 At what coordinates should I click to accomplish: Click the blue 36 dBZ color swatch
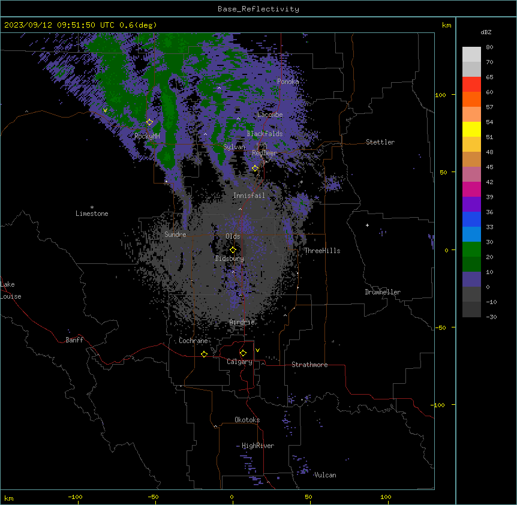pyautogui.click(x=471, y=219)
